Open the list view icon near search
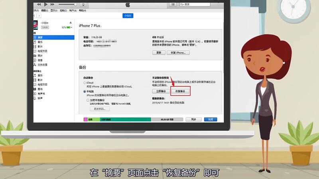The width and height of the screenshot is (319, 179). 172,4
